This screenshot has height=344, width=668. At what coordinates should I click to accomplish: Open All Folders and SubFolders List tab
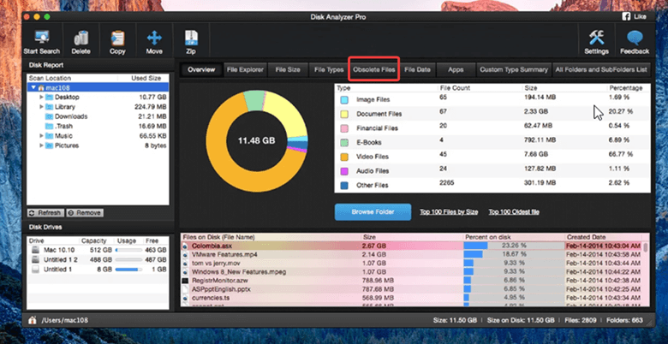601,70
